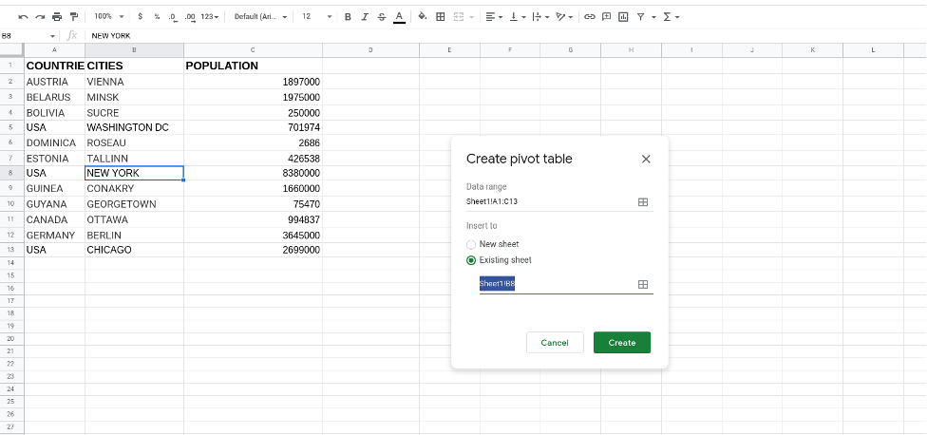
Task: Select the CITIES header cell
Action: click(x=134, y=66)
